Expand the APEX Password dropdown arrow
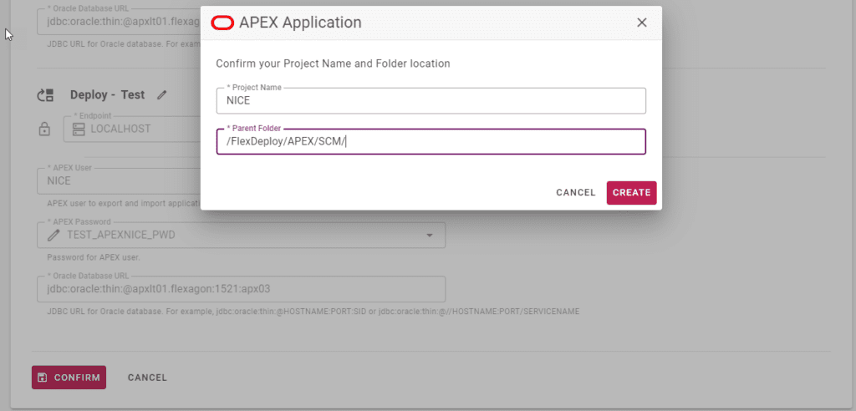The height and width of the screenshot is (411, 856). click(x=430, y=236)
